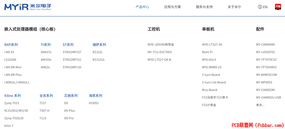
Task: Show more accessories via 更多...
Action: [260, 105]
